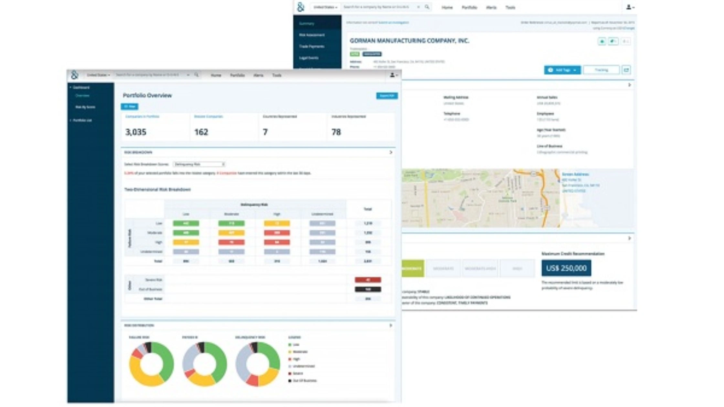Click the D&B ampersand logo in front window

tap(75, 75)
